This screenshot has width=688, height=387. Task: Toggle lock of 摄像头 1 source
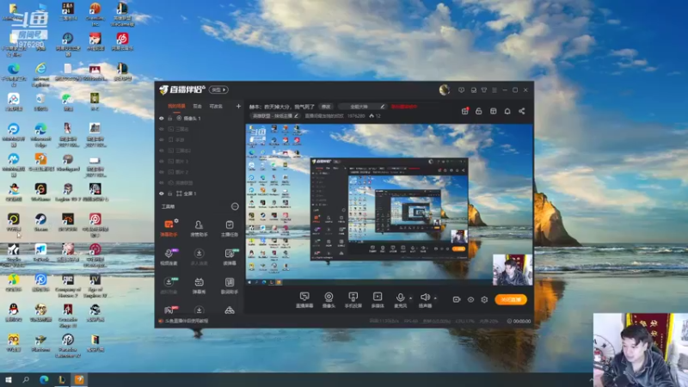(x=170, y=119)
